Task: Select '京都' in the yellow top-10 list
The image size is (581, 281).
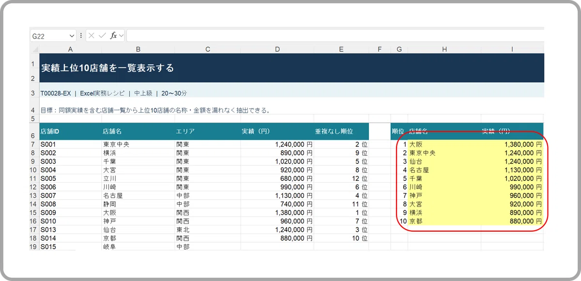Action: [x=444, y=221]
